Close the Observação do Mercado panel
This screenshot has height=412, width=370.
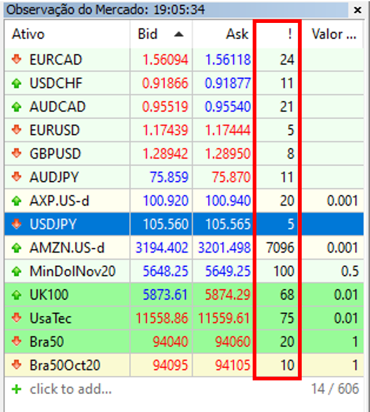[x=358, y=10]
